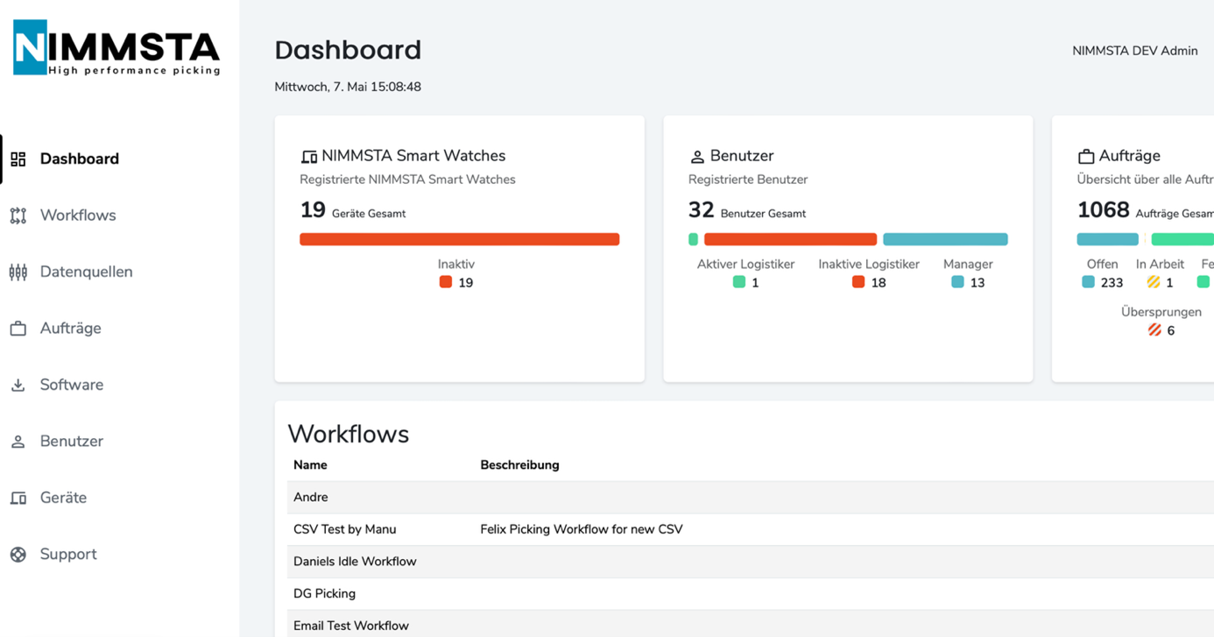Open the Dashboard menu item
The width and height of the screenshot is (1214, 637).
coord(79,159)
